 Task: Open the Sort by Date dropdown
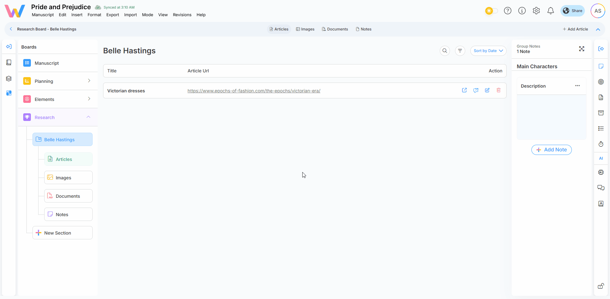pos(488,51)
